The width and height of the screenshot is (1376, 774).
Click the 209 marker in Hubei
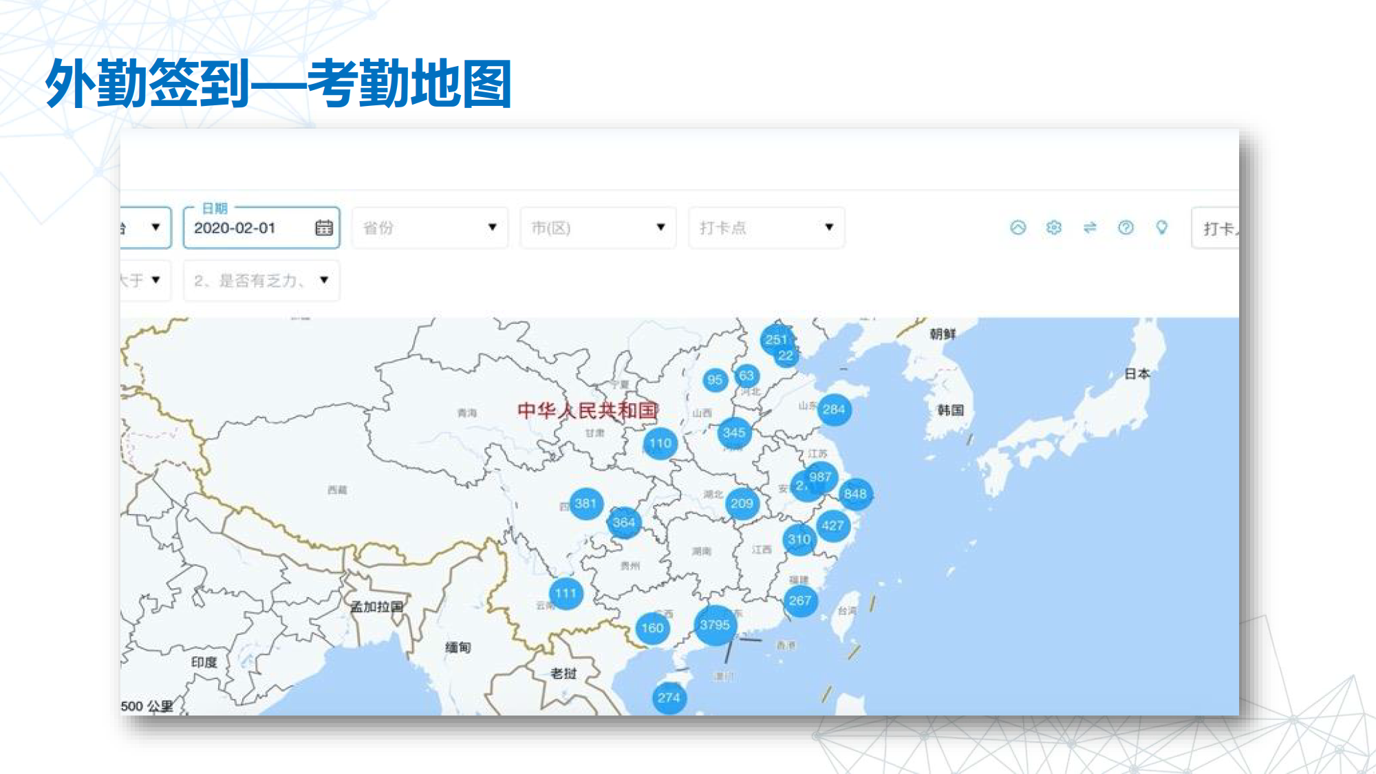[x=742, y=504]
